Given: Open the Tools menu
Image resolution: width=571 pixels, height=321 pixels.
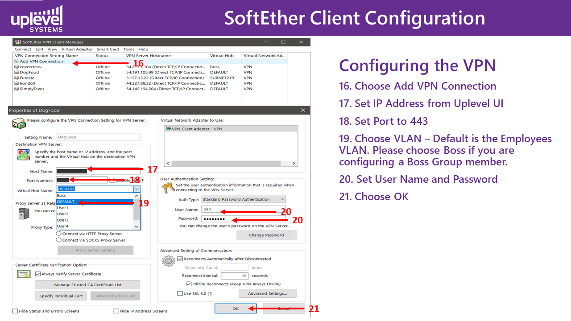Looking at the screenshot, I should click(129, 49).
